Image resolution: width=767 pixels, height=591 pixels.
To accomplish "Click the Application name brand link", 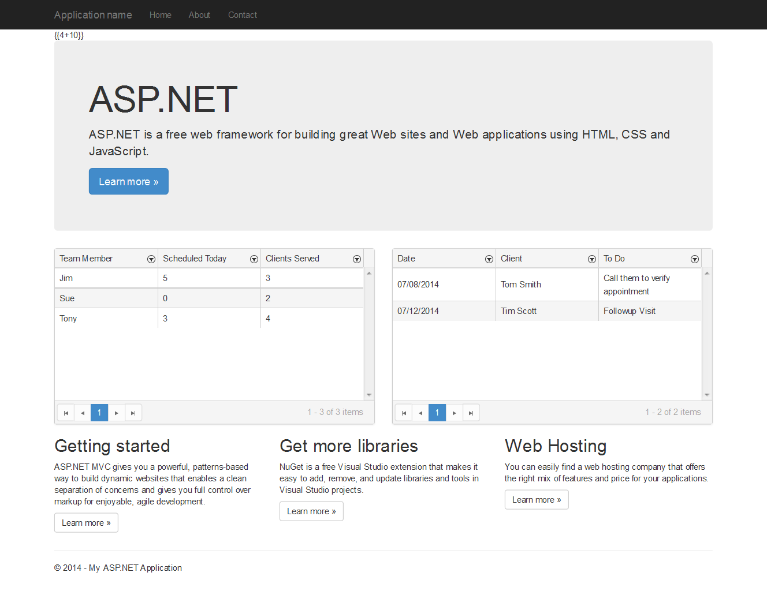I will [93, 15].
